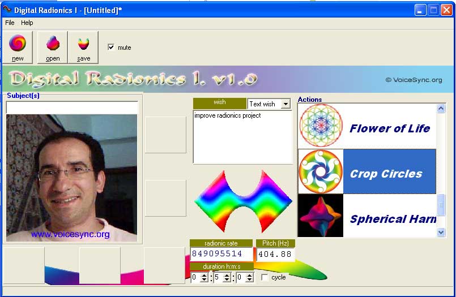Click the application icon in title bar

[x=7, y=10]
